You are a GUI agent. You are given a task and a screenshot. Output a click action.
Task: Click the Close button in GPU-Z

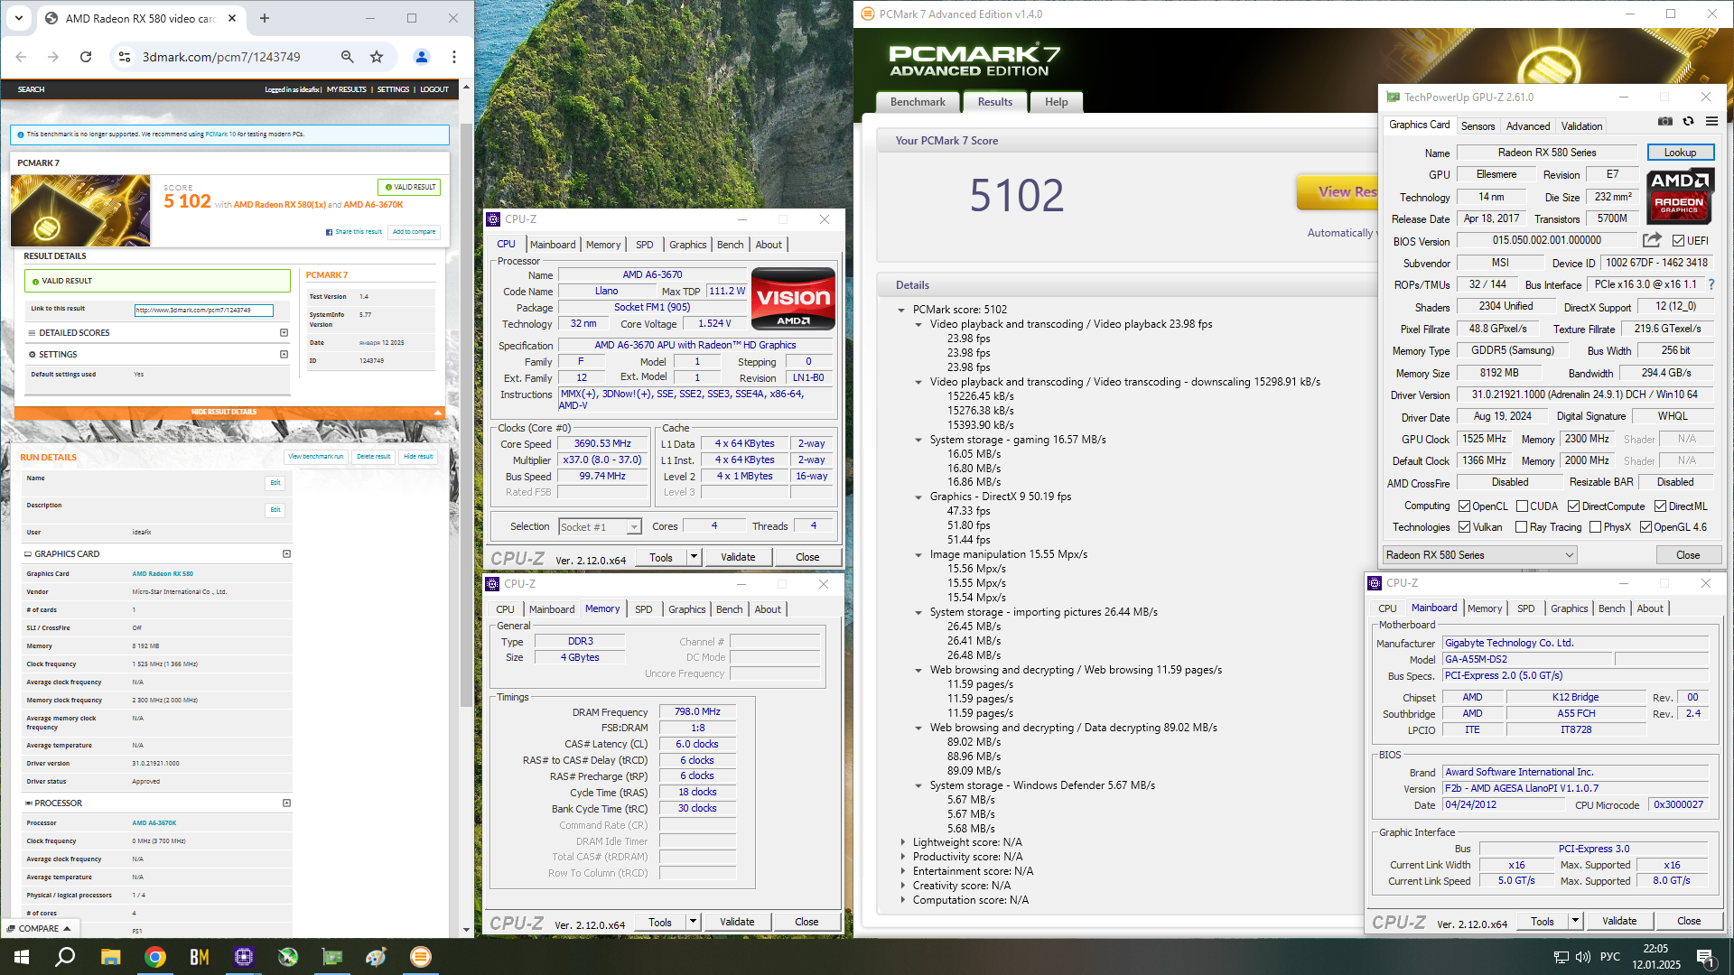click(1688, 555)
